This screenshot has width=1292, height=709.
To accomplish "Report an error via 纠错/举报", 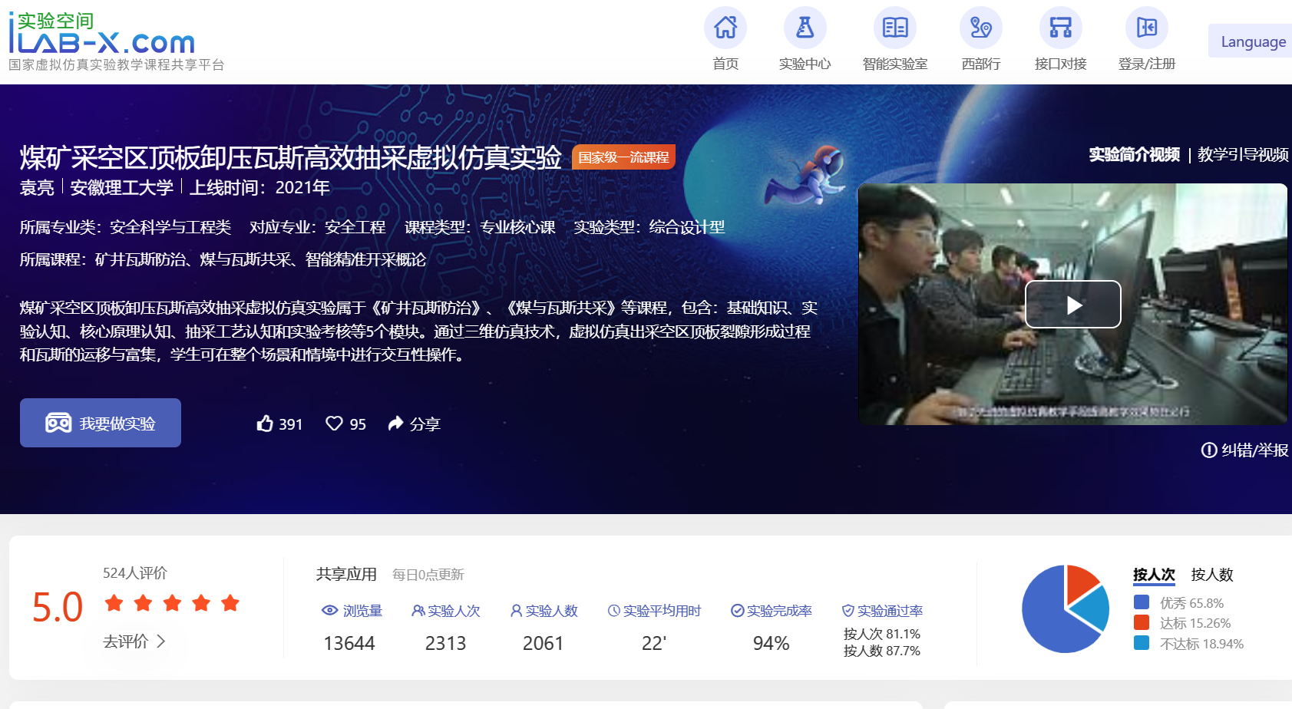I will point(1244,450).
